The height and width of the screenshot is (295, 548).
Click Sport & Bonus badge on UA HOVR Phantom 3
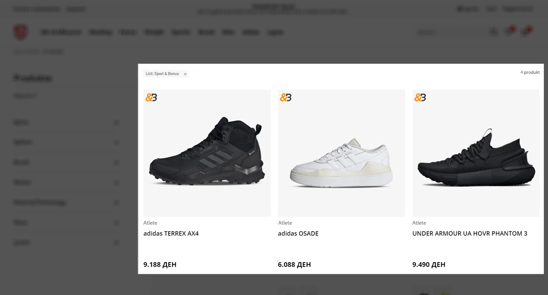point(420,97)
